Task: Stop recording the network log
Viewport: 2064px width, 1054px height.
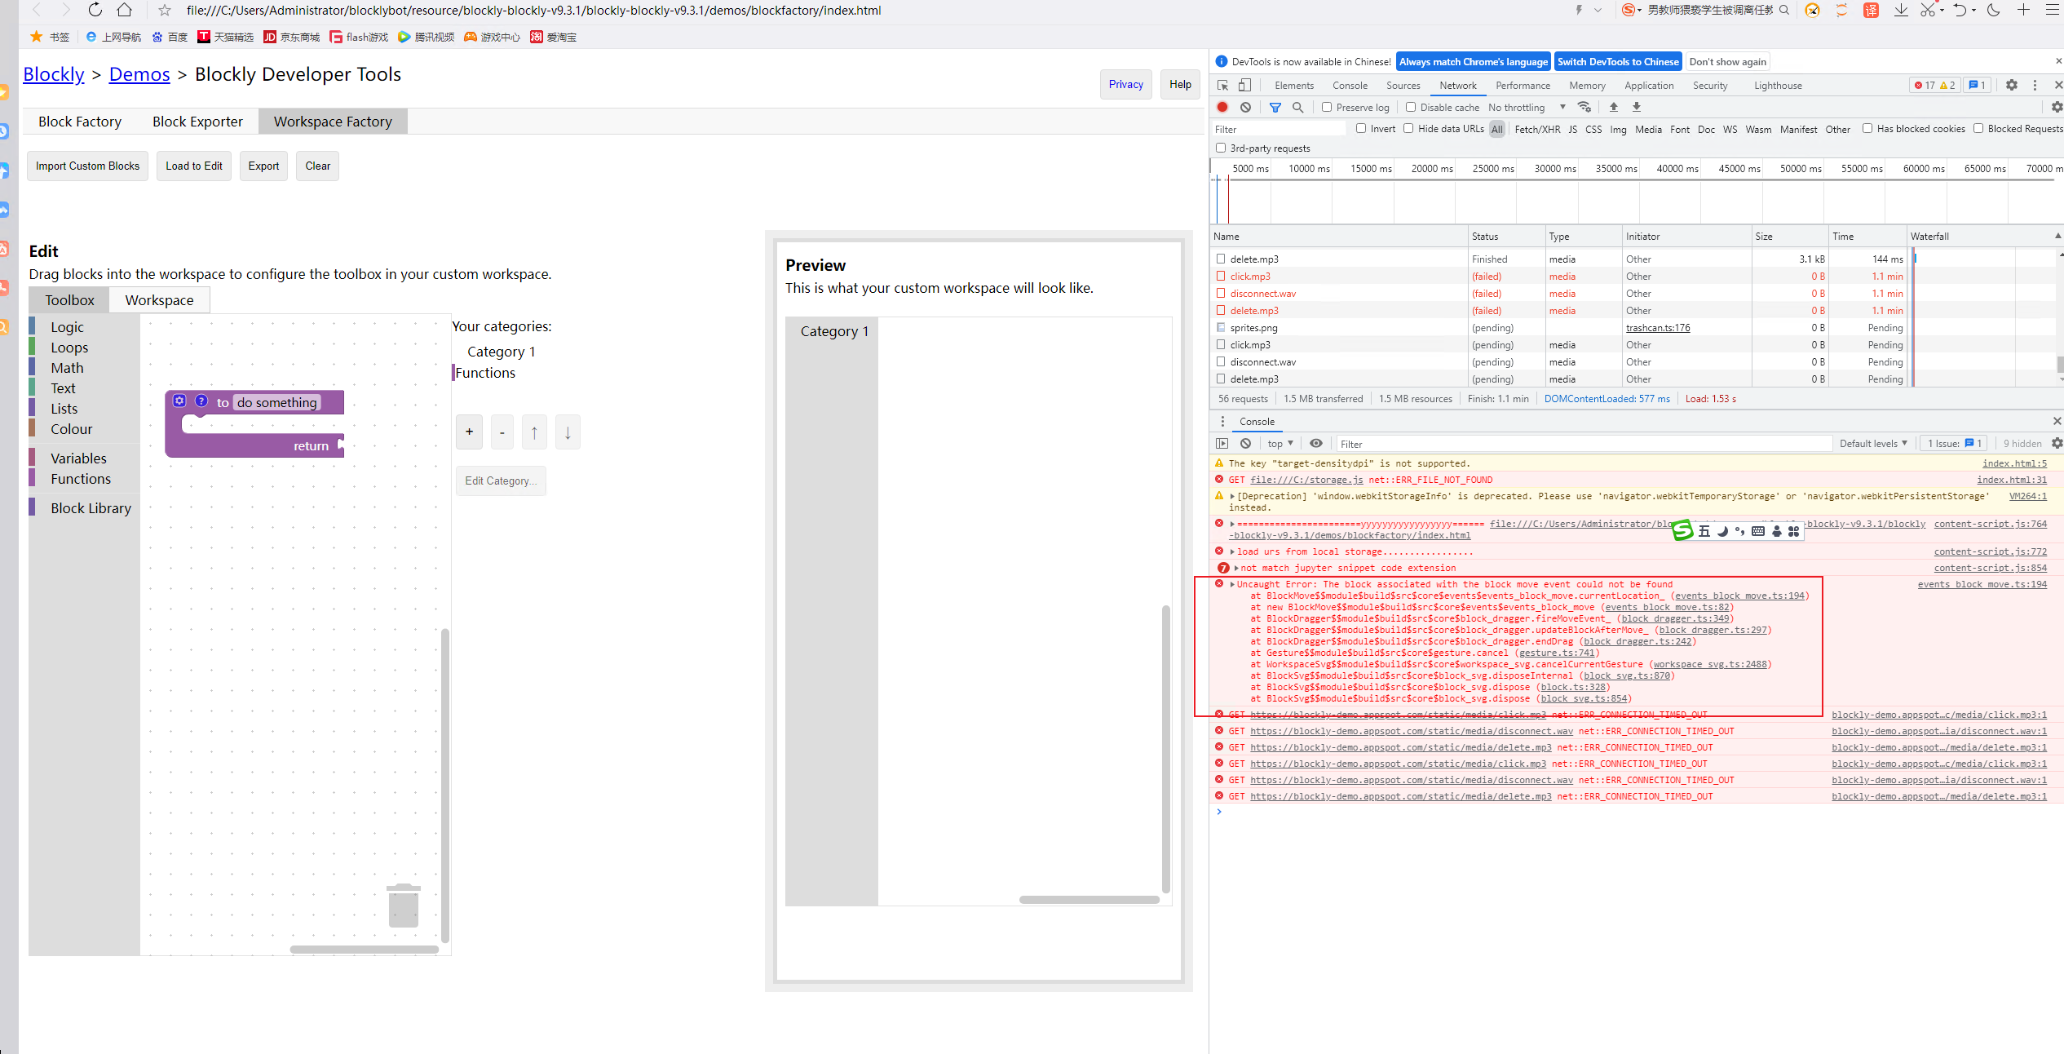Action: (1222, 107)
